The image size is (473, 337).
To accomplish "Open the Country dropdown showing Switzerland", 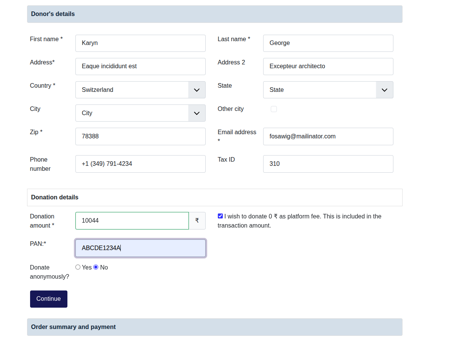I will pyautogui.click(x=132, y=90).
